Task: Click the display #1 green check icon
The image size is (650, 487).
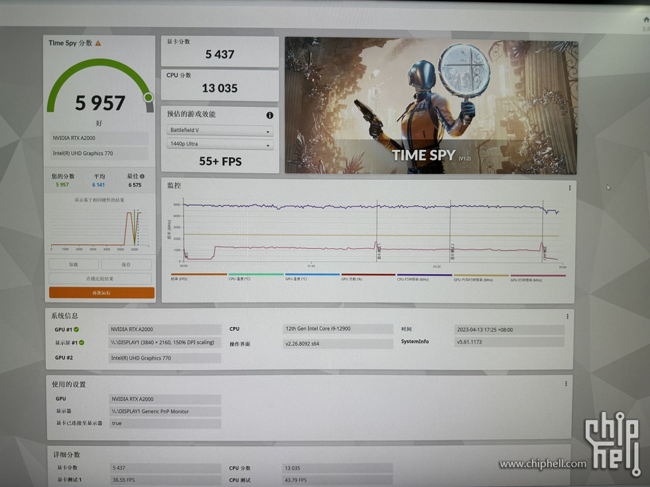Action: click(82, 342)
